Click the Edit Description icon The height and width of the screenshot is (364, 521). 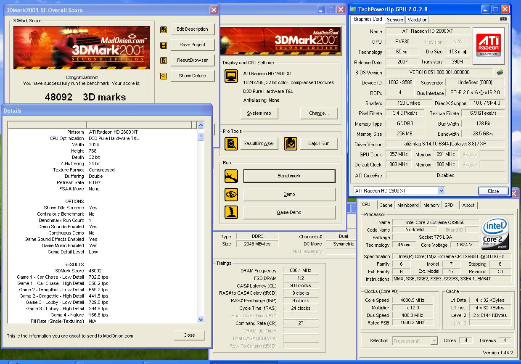[x=163, y=29]
